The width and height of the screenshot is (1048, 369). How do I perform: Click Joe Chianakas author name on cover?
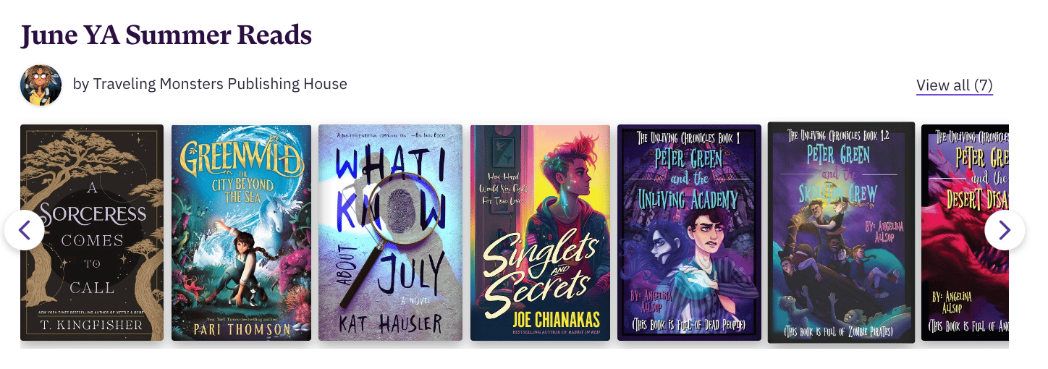pos(540,319)
